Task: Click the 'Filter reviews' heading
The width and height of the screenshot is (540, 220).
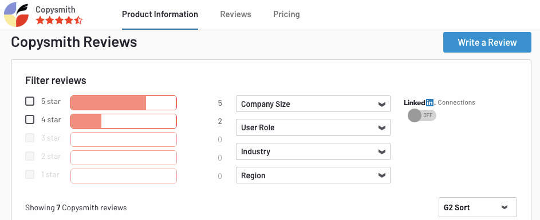Action: (56, 81)
